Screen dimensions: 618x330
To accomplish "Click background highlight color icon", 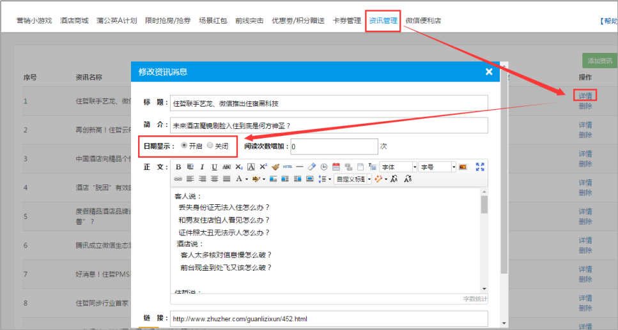I will [256, 179].
